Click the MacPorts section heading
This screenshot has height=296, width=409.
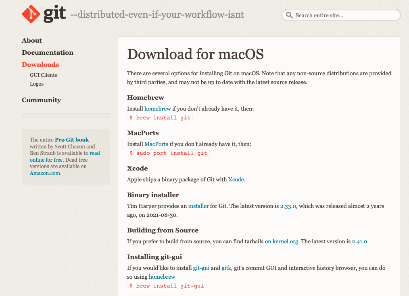coord(143,133)
